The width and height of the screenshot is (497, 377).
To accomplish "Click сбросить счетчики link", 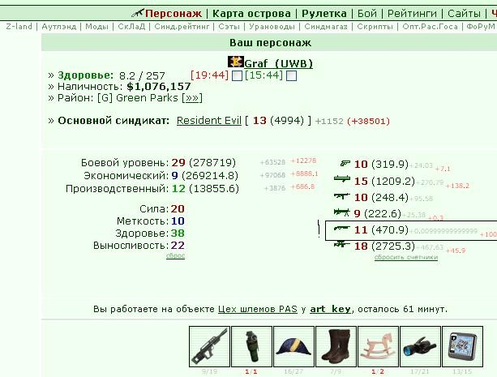I will [406, 257].
